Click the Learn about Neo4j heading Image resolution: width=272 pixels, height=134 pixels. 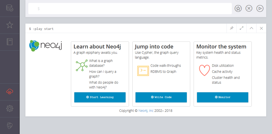pyautogui.click(x=97, y=47)
